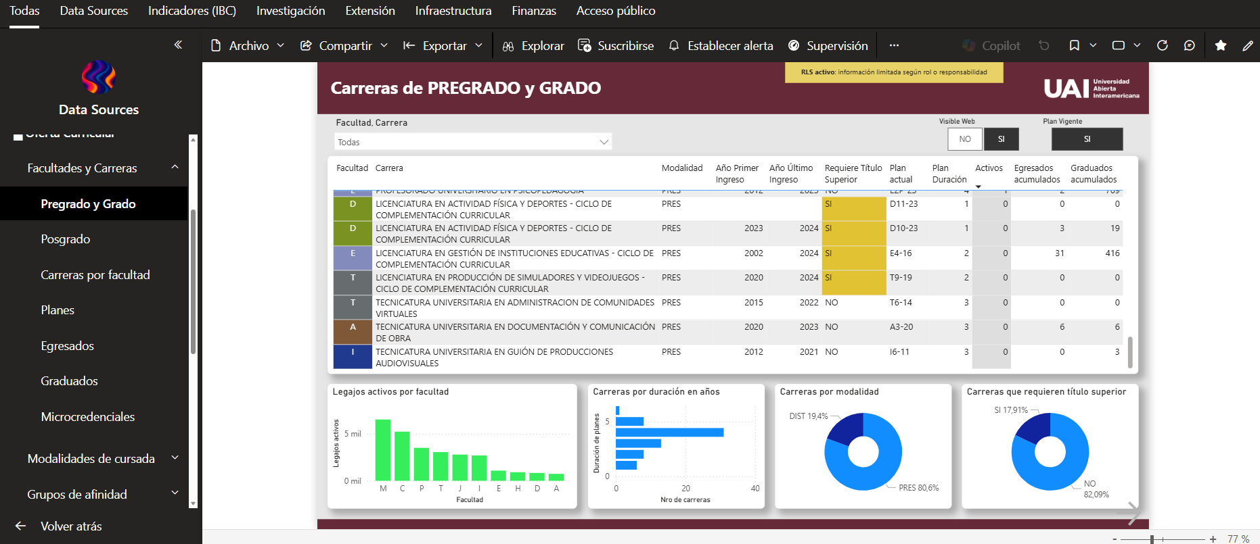Expand Modalidades de cursada section
Image resolution: width=1260 pixels, height=544 pixels.
tap(175, 458)
